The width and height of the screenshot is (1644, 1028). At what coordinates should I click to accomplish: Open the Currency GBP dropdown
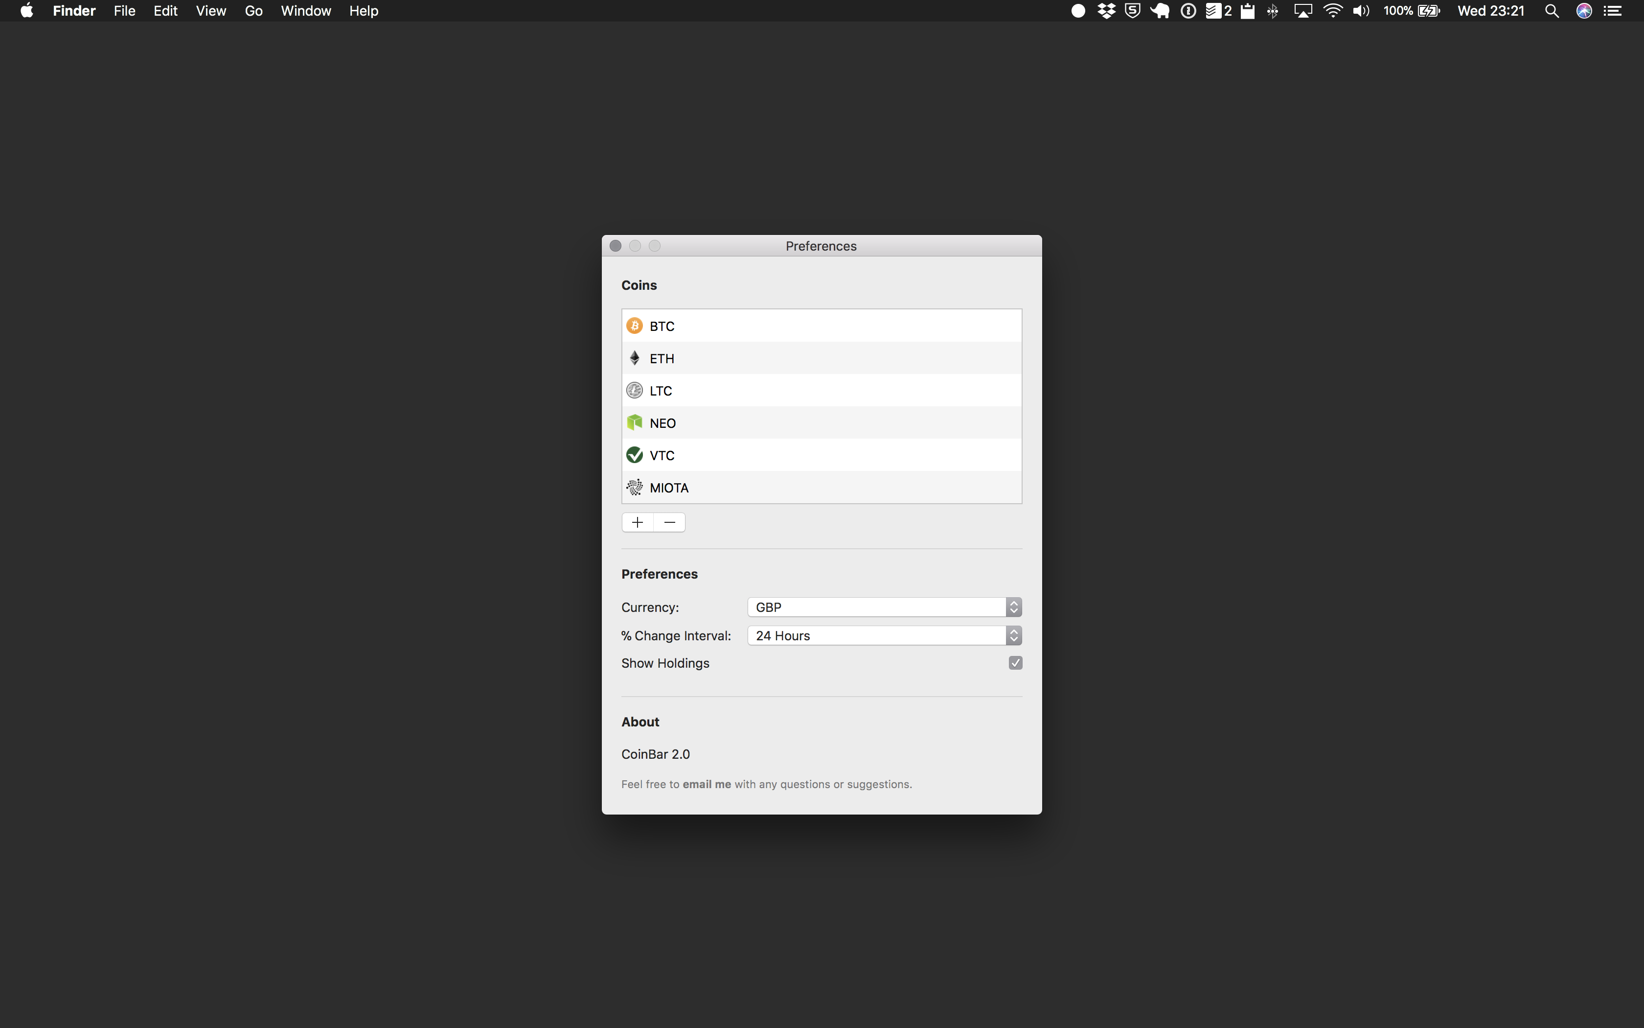(884, 607)
